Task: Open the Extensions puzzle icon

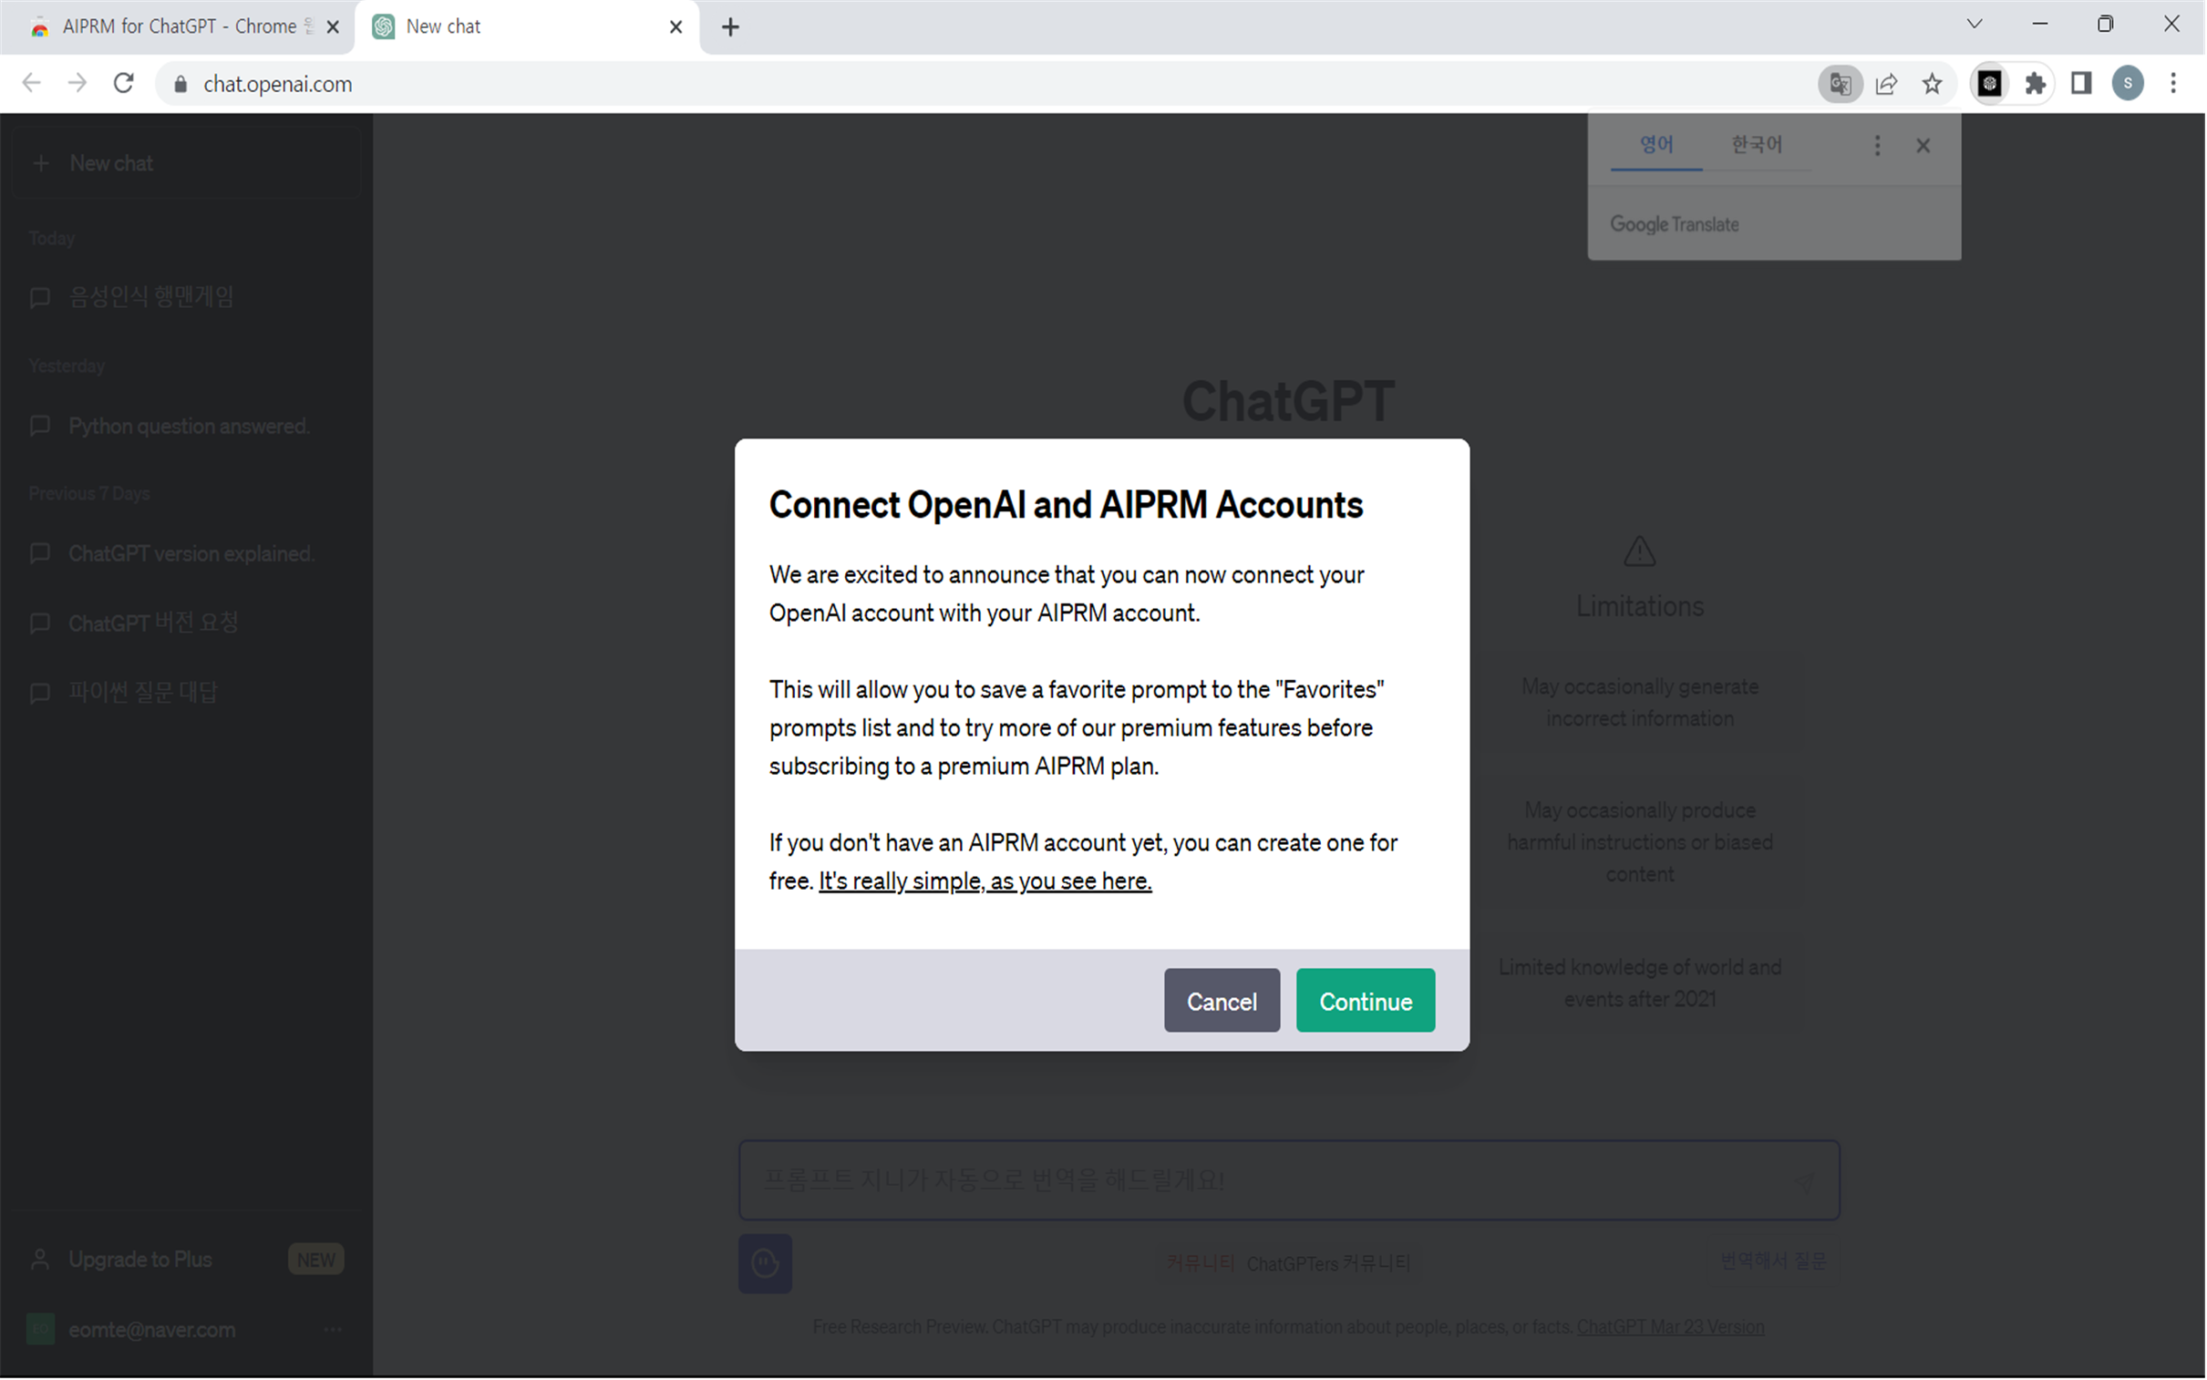Action: pyautogui.click(x=2037, y=84)
